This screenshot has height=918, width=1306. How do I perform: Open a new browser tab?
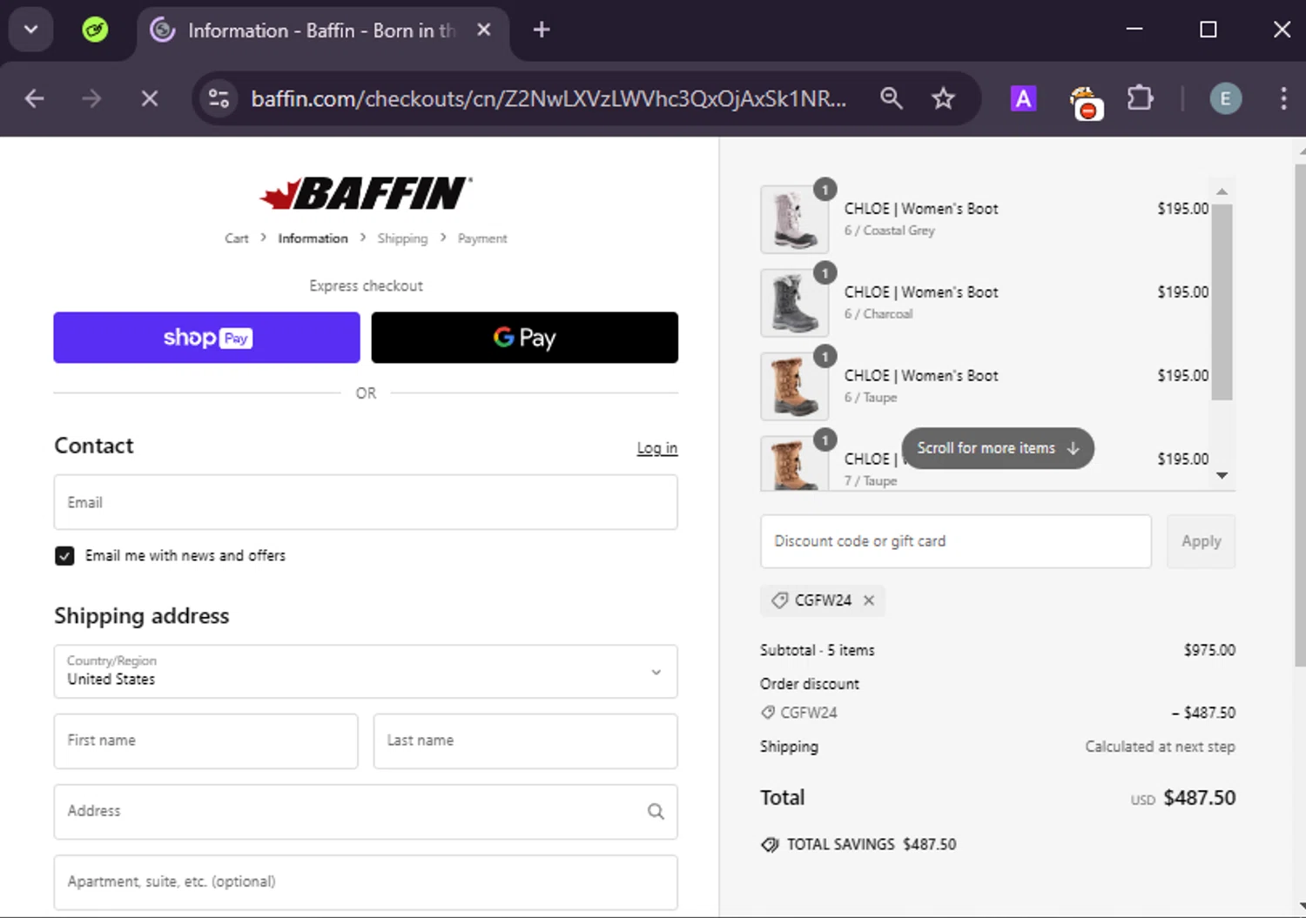tap(542, 30)
